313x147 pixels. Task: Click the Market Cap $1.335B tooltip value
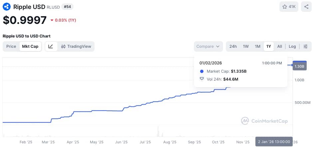(x=238, y=71)
